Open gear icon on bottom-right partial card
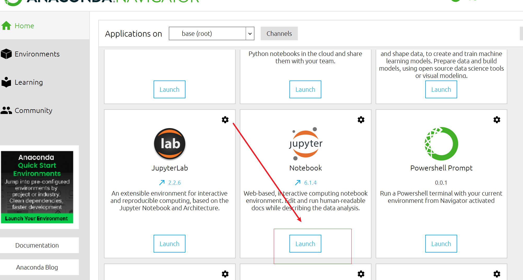This screenshot has height=280, width=523. [497, 274]
